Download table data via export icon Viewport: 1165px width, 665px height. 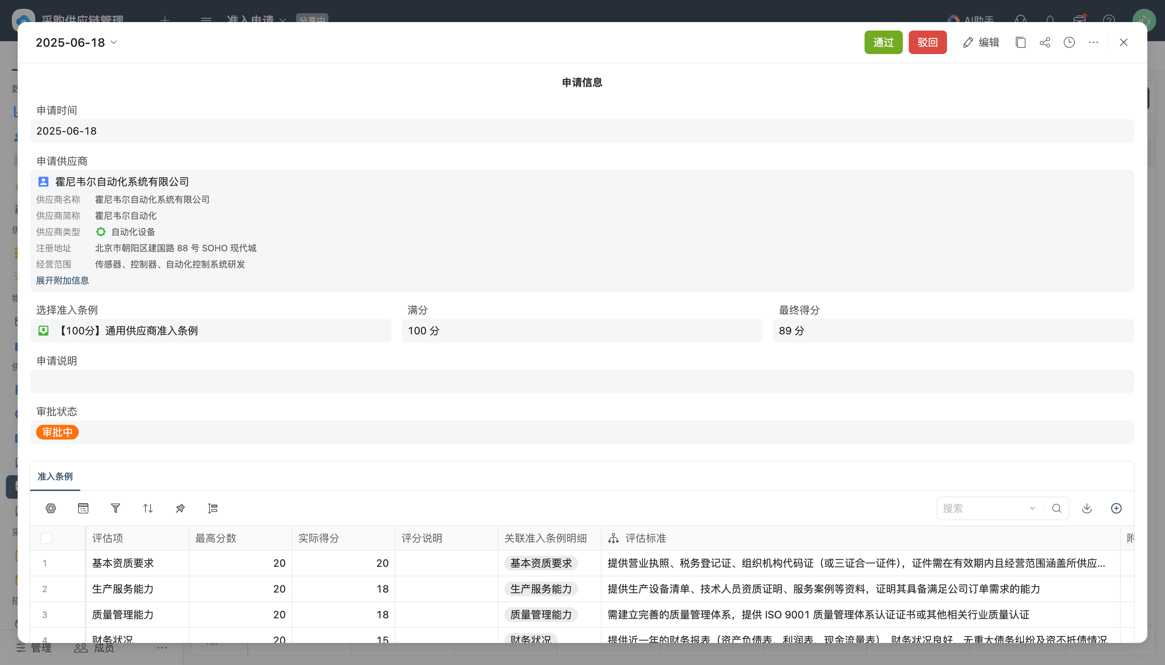1087,508
